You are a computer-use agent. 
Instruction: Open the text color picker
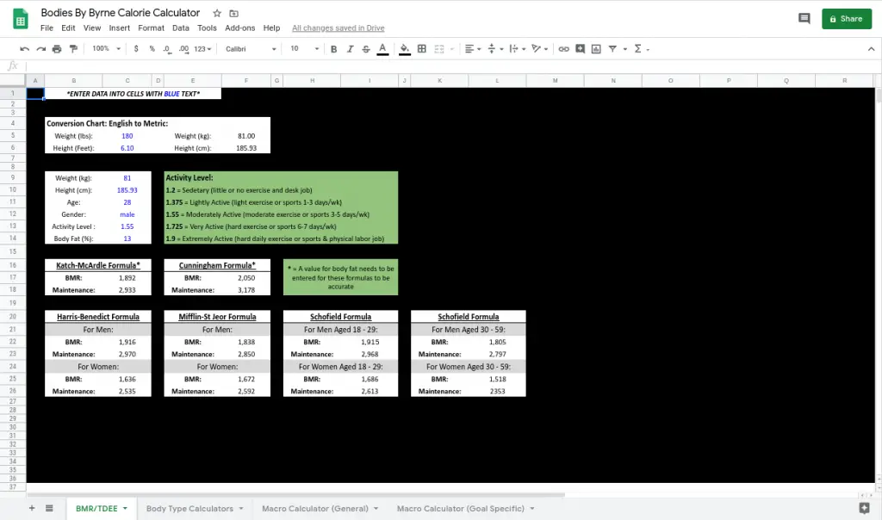tap(382, 49)
